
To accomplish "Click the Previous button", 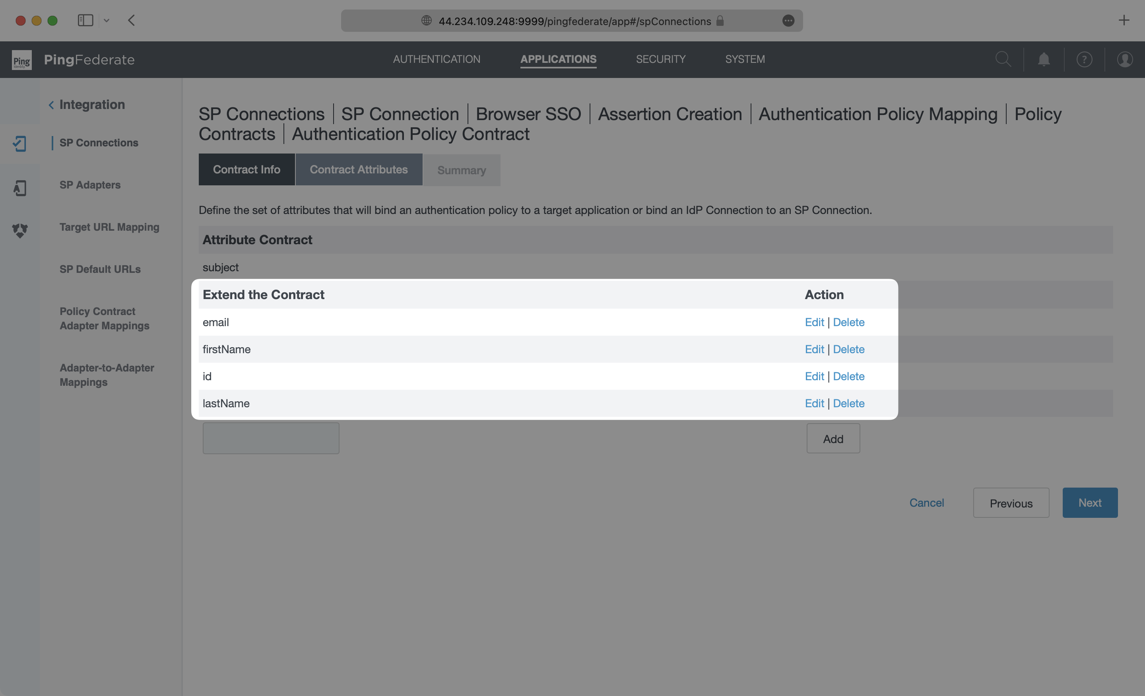I will click(1011, 503).
